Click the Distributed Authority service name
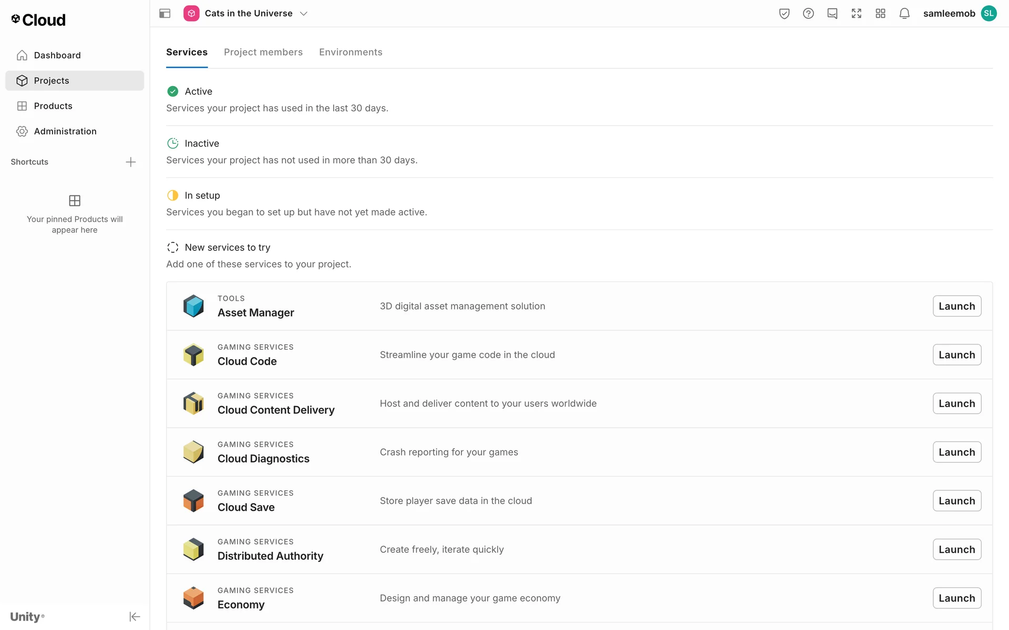 coord(270,556)
